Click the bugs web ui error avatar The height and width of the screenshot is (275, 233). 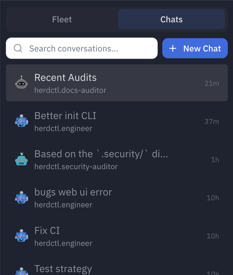coord(22,197)
